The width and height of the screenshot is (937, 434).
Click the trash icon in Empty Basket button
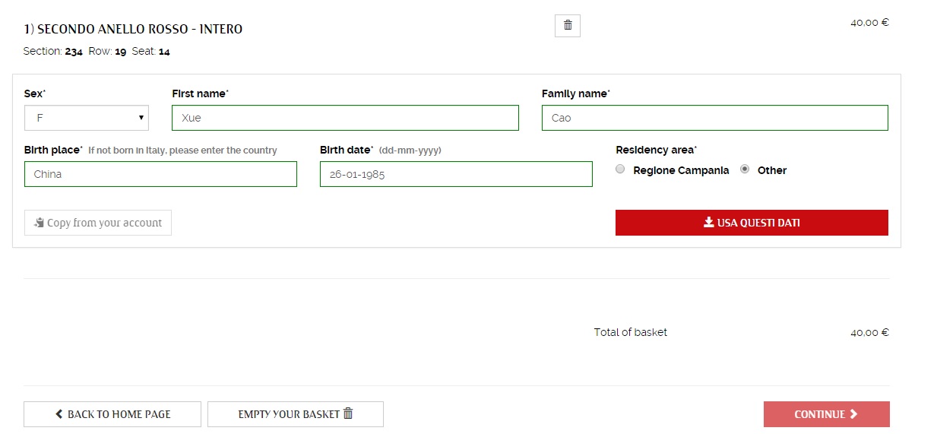click(348, 413)
